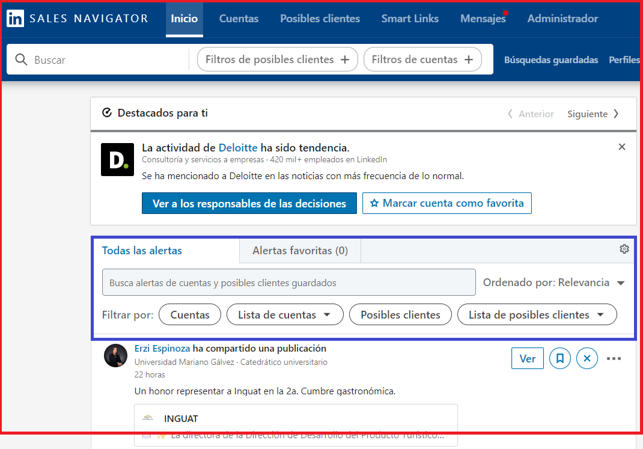Click the Ver button on Erzi's alert
The height and width of the screenshot is (449, 643).
click(528, 358)
